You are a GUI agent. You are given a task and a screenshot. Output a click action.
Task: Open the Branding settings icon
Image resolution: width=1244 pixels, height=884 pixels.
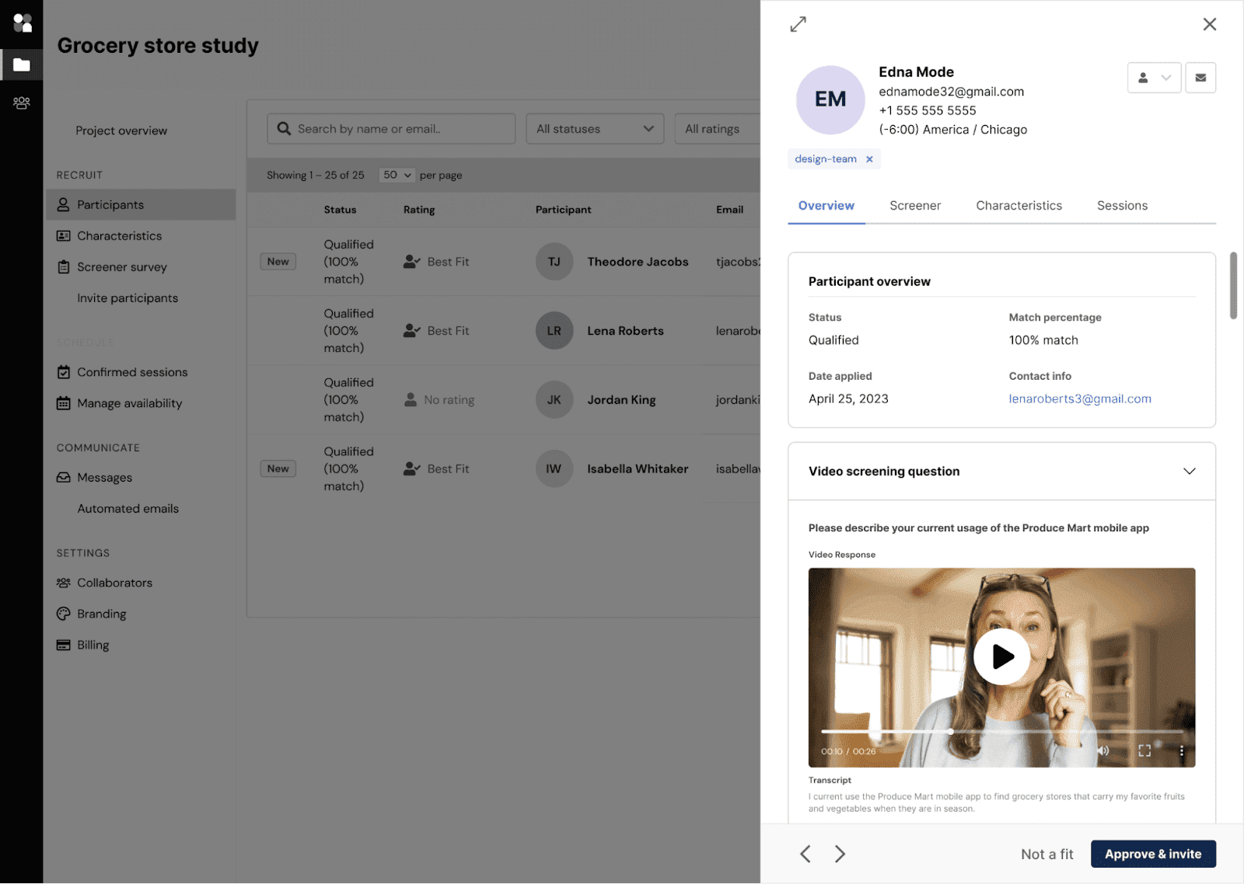pos(63,614)
